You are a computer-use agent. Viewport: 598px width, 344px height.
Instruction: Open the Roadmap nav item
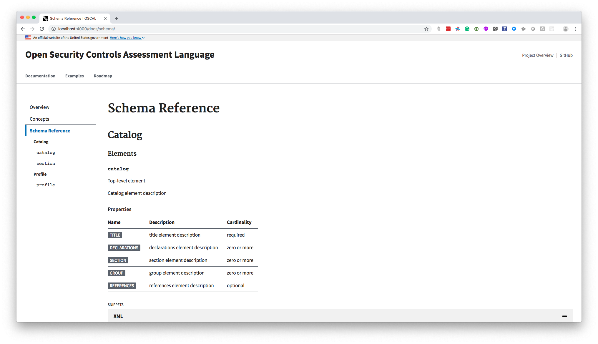[x=103, y=76]
